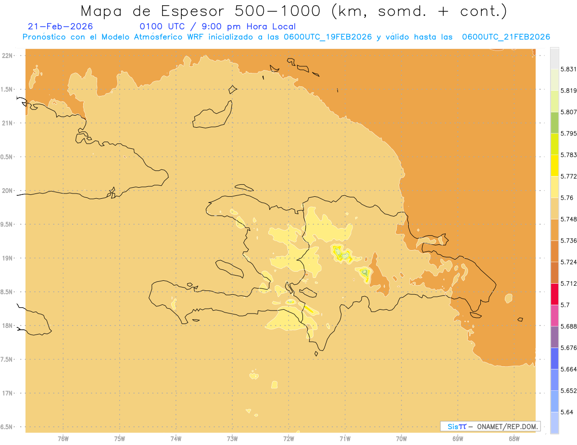The height and width of the screenshot is (445, 577).
Task: Click the red legend swatch between 5.7 and 5.712
Action: [554, 294]
